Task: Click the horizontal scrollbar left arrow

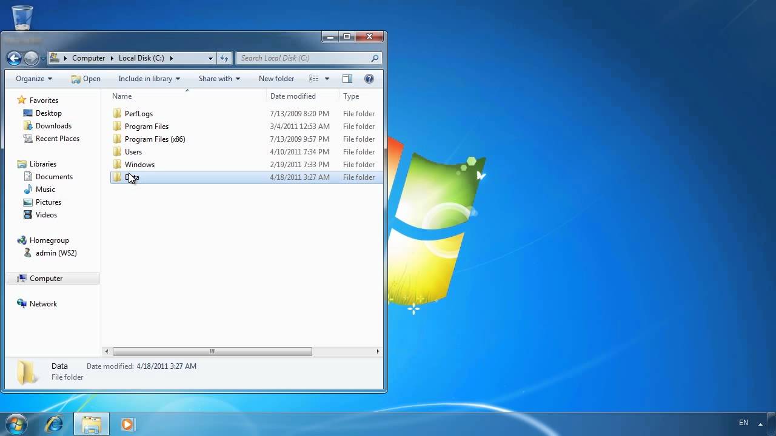Action: click(107, 351)
